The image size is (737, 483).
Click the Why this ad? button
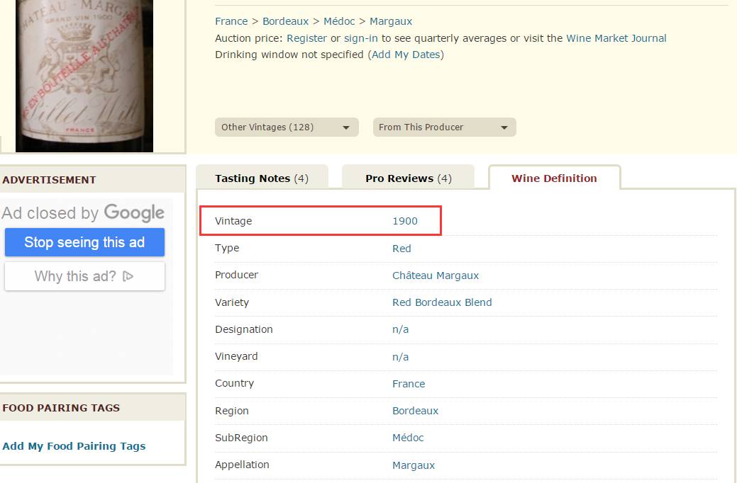coord(84,276)
